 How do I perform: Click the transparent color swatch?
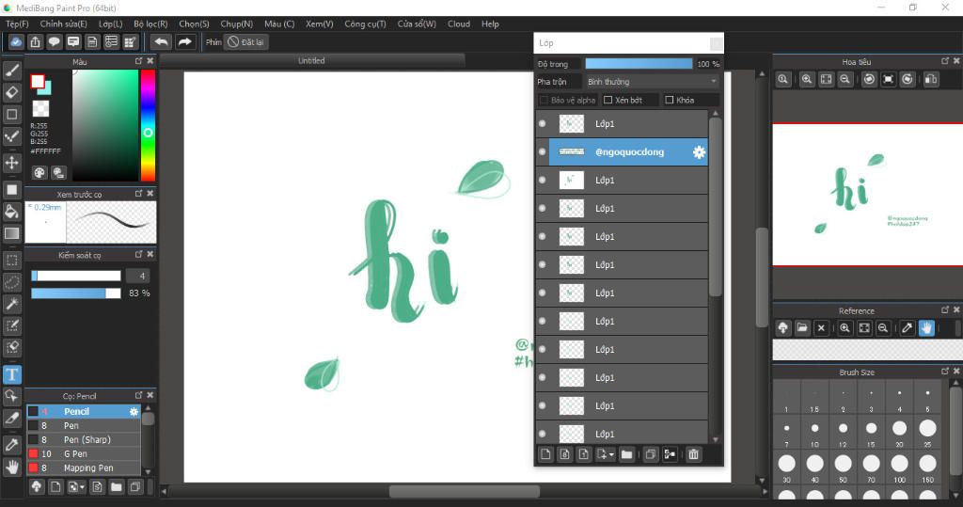pyautogui.click(x=40, y=109)
